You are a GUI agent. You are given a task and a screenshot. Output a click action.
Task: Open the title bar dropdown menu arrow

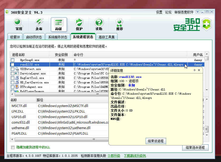coord(198,12)
